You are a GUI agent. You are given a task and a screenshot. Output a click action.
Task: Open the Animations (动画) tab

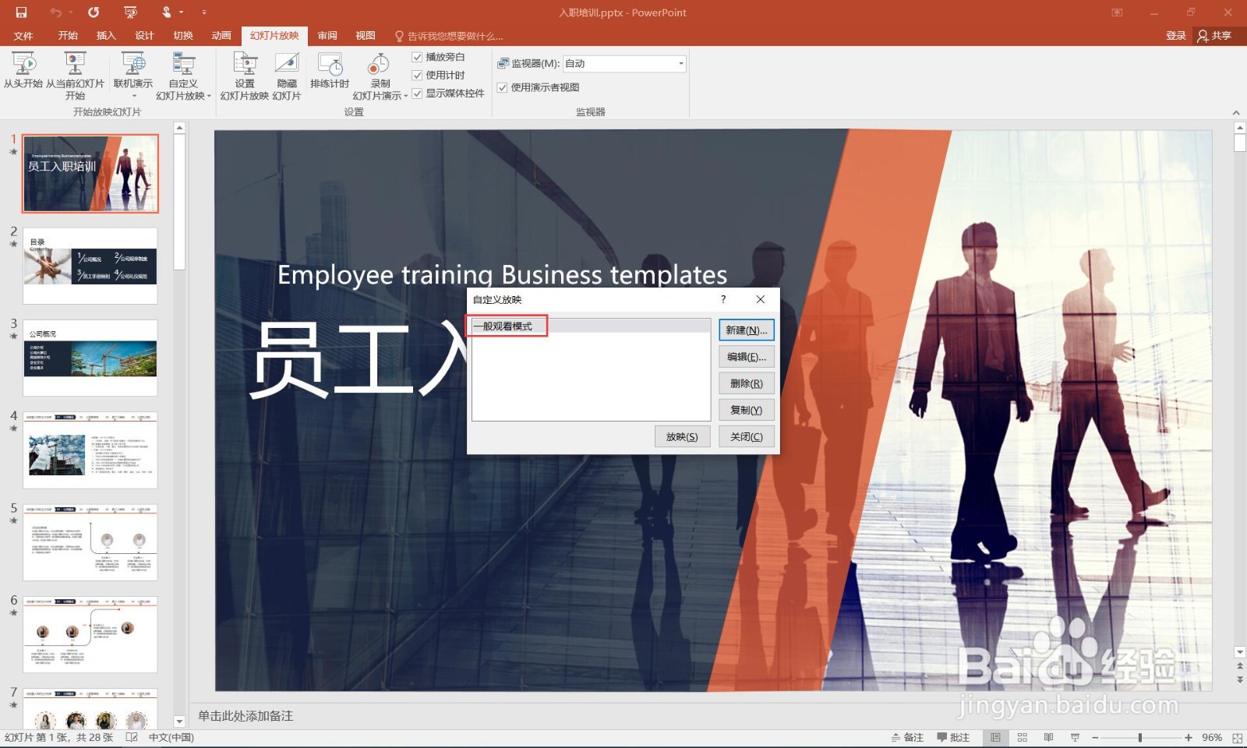coord(221,36)
